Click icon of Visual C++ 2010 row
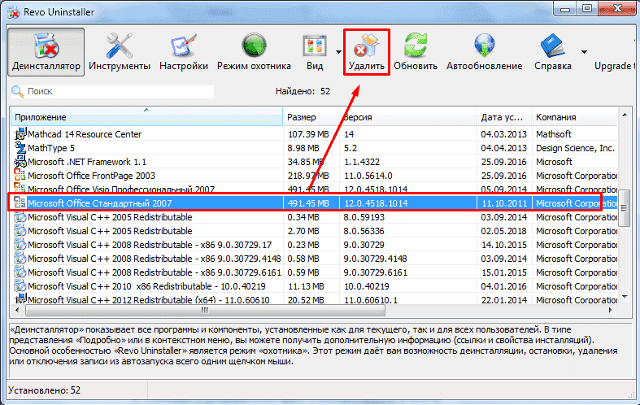 pyautogui.click(x=20, y=286)
